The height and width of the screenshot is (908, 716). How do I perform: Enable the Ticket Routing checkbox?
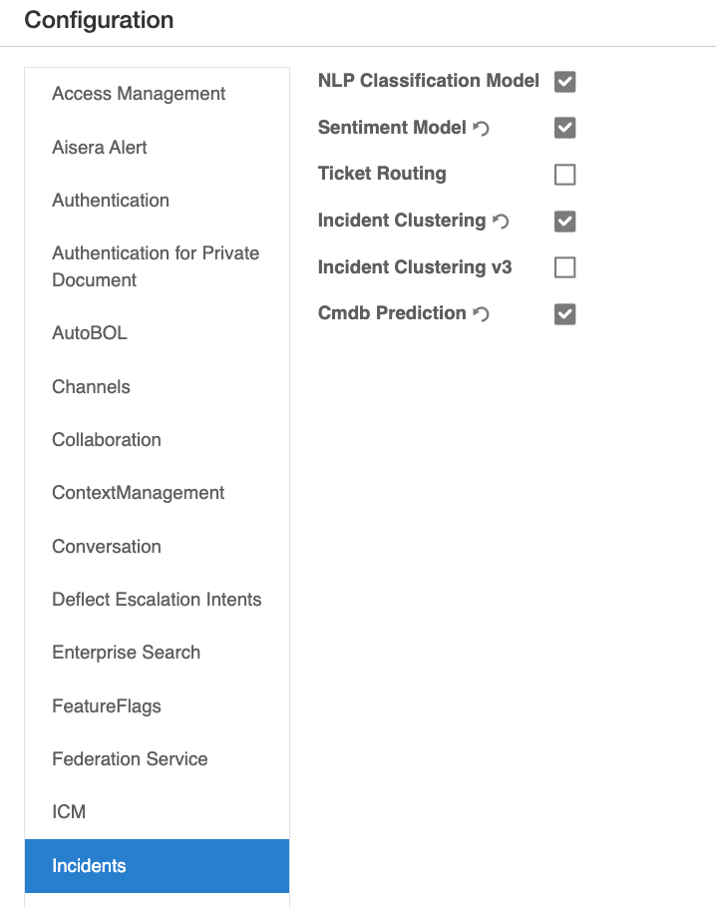[565, 175]
